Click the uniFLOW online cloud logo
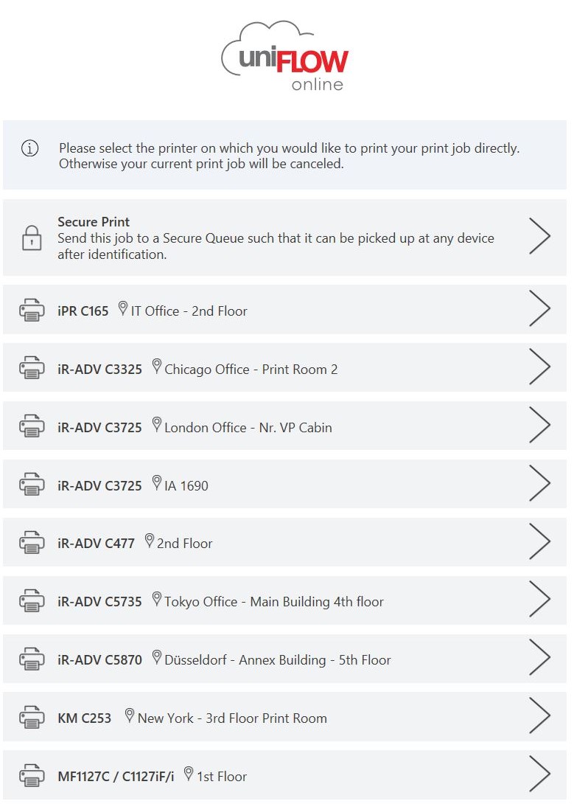 [x=285, y=56]
